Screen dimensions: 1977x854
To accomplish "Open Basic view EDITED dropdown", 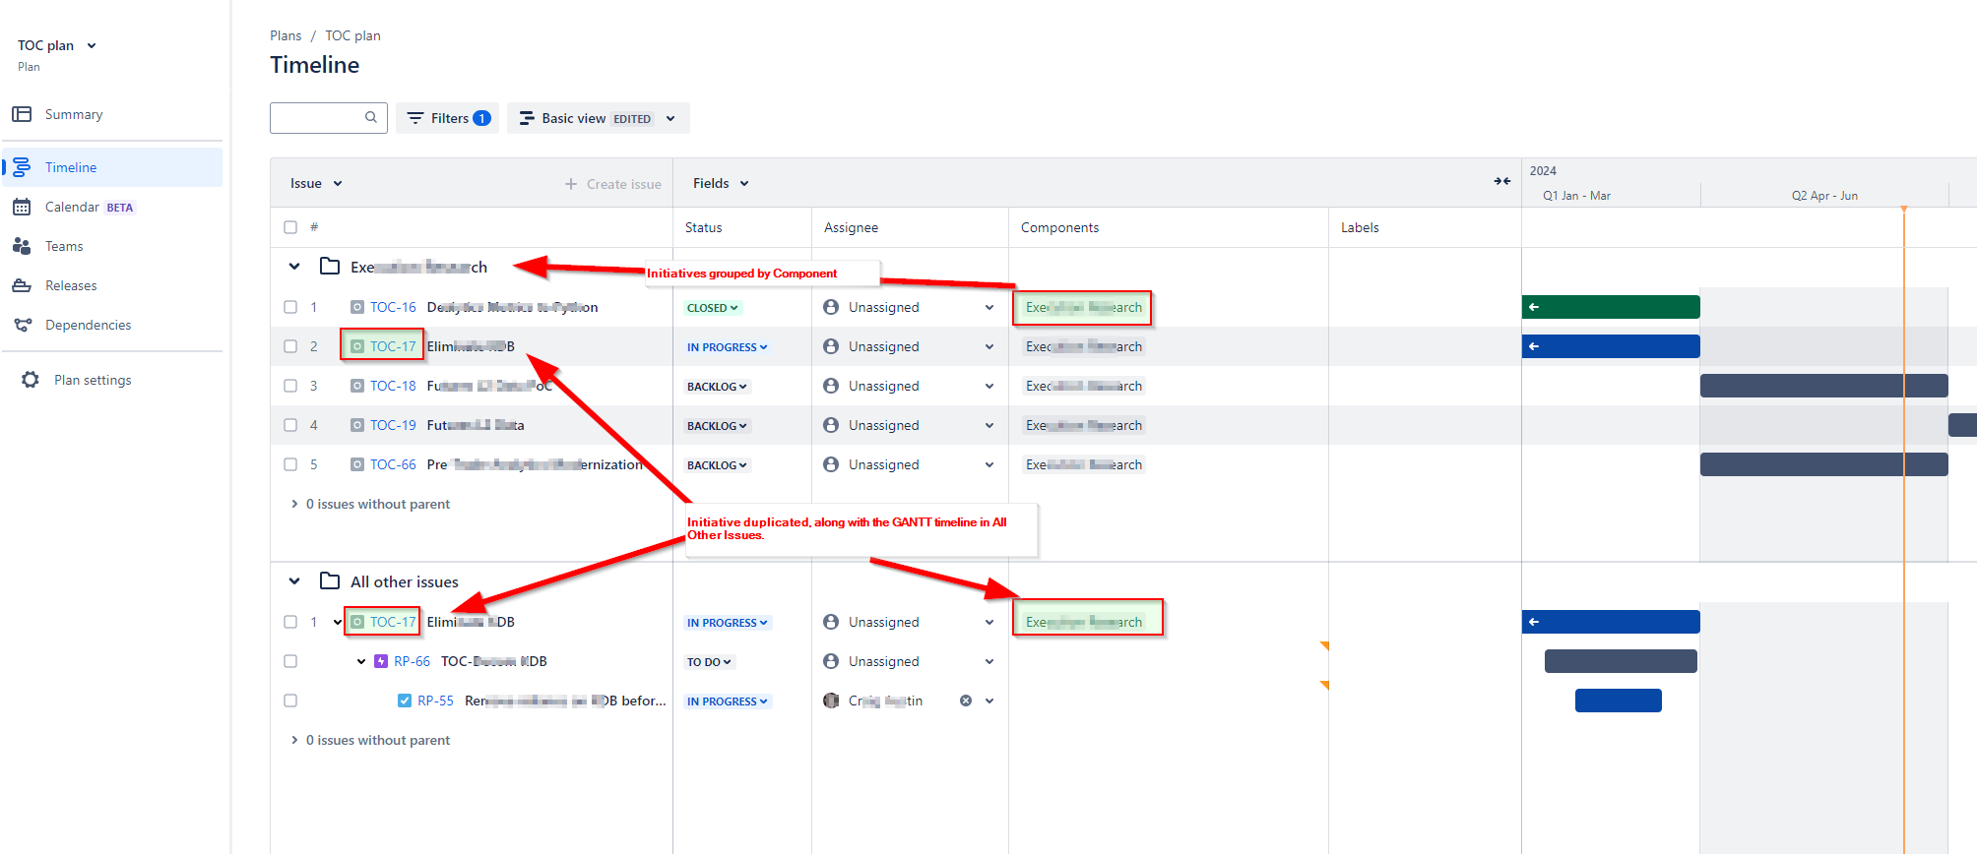I will (598, 118).
